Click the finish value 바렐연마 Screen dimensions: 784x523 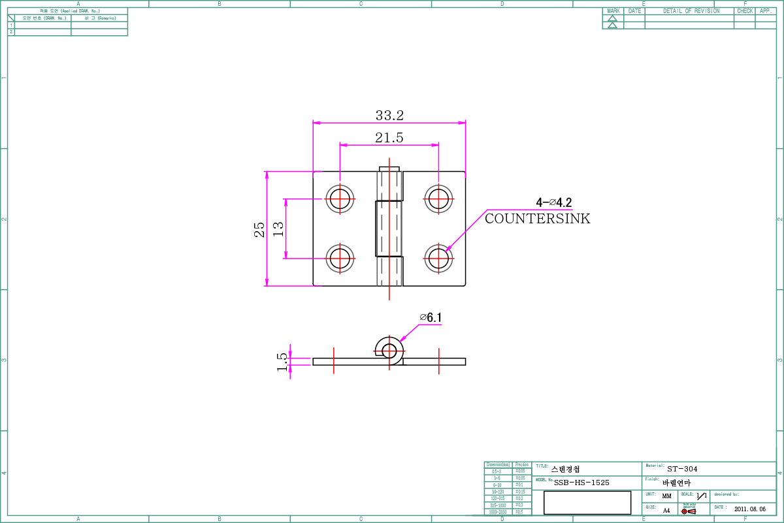676,483
